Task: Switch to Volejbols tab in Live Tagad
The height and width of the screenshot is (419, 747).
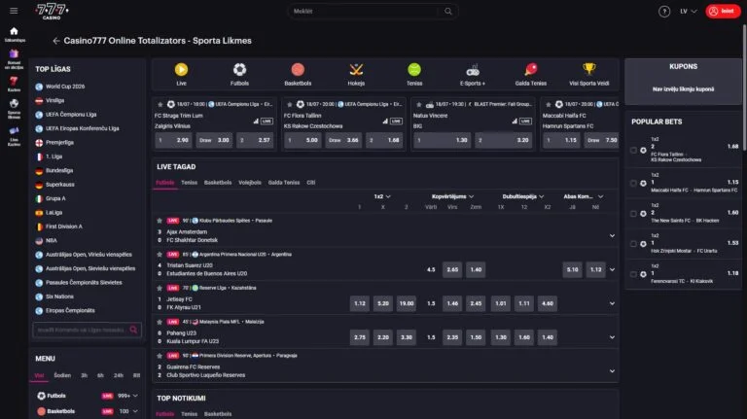Action: [250, 182]
